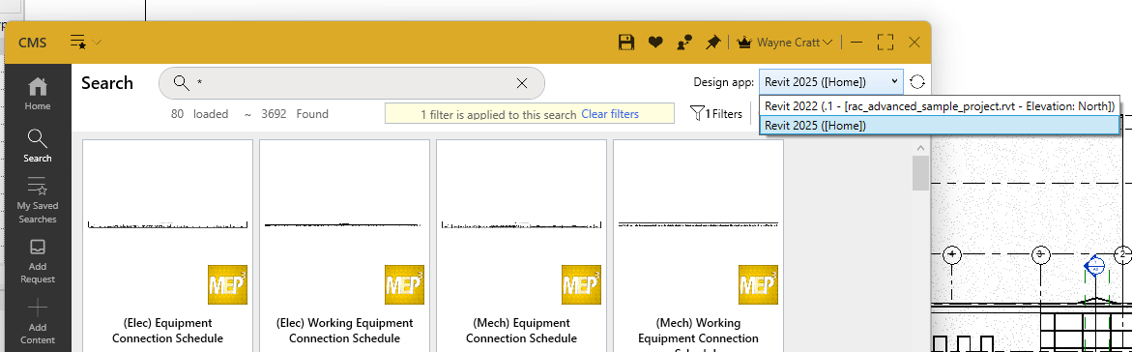
Task: Open the Design app combo box
Action: [x=831, y=81]
